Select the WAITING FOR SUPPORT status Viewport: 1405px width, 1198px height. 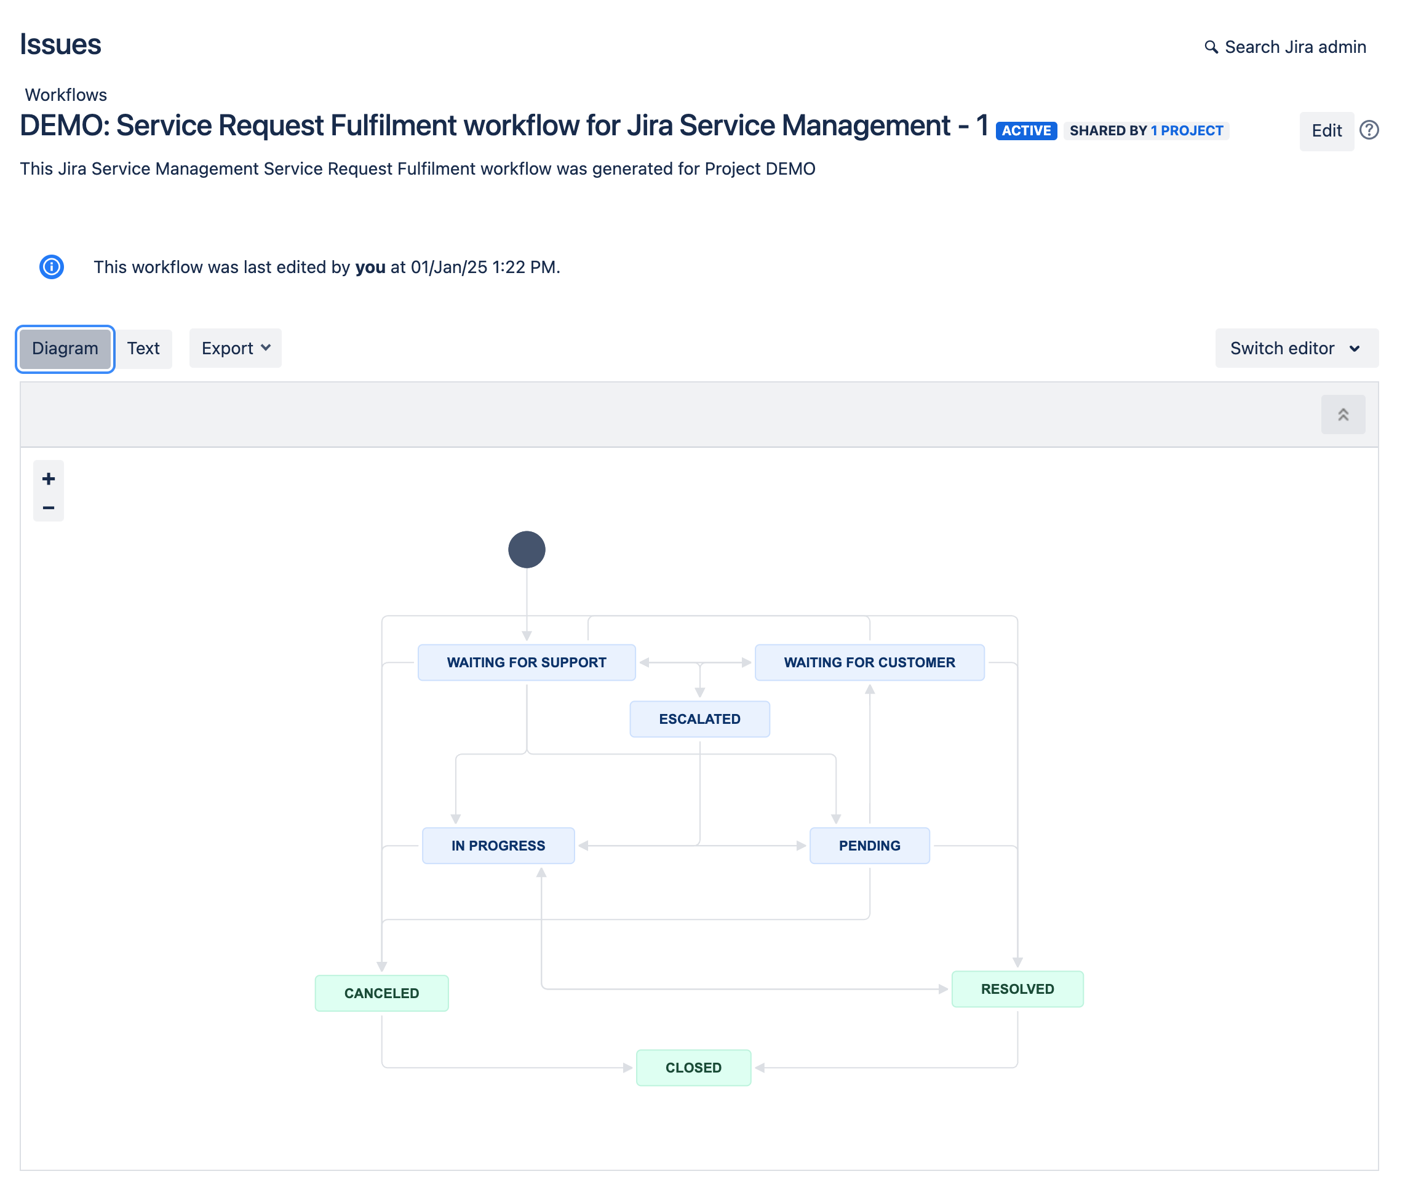coord(526,662)
